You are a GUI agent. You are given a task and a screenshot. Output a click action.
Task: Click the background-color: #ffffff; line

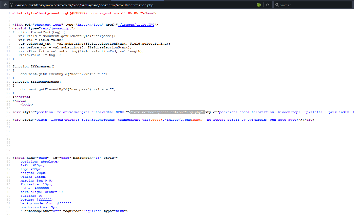click(47, 203)
